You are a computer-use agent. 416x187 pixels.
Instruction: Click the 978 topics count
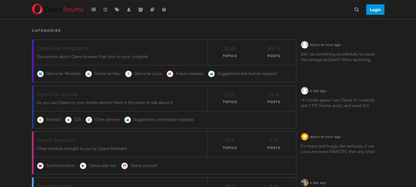[230, 140]
